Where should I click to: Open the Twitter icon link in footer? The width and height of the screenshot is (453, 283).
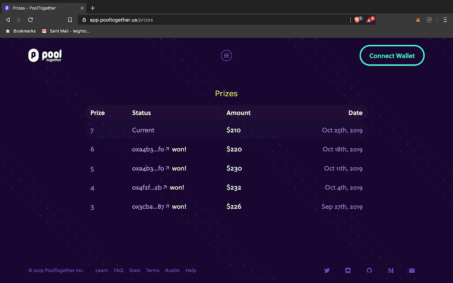tap(327, 271)
